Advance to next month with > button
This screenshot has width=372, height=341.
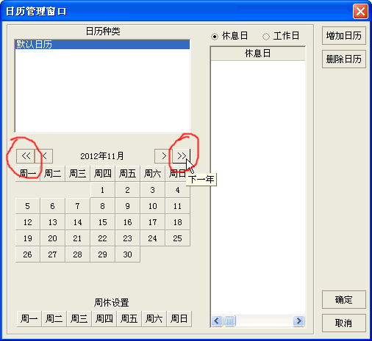point(163,156)
